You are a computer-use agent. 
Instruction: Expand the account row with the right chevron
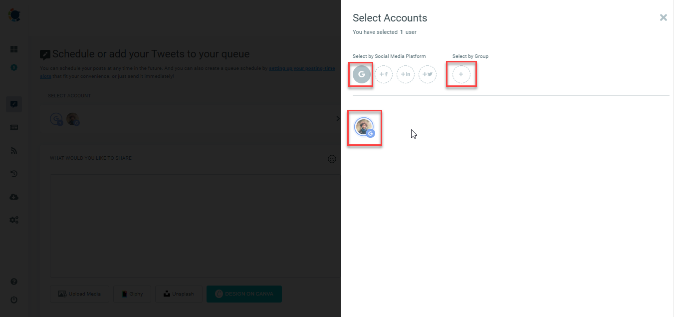coord(337,118)
